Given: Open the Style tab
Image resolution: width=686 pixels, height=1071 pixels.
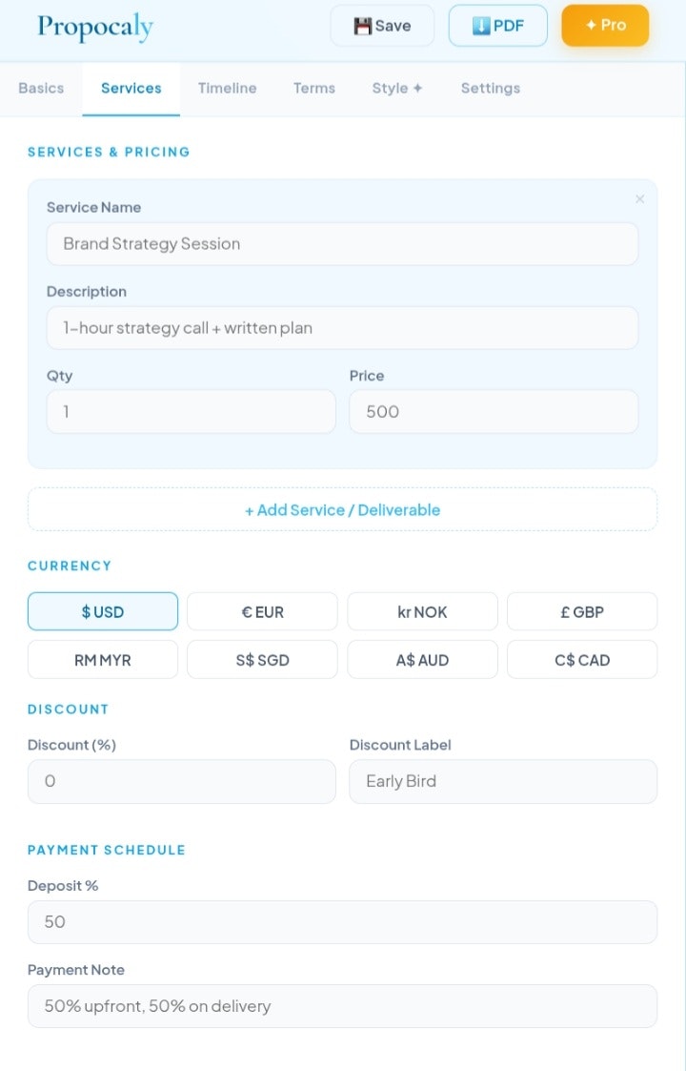Looking at the screenshot, I should (397, 88).
